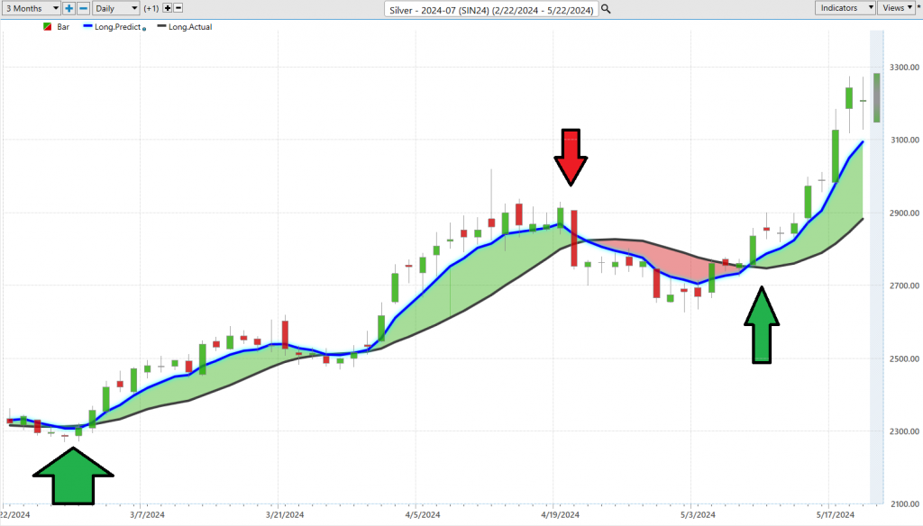
Task: Click the black plus forecast offset button
Action: click(167, 8)
